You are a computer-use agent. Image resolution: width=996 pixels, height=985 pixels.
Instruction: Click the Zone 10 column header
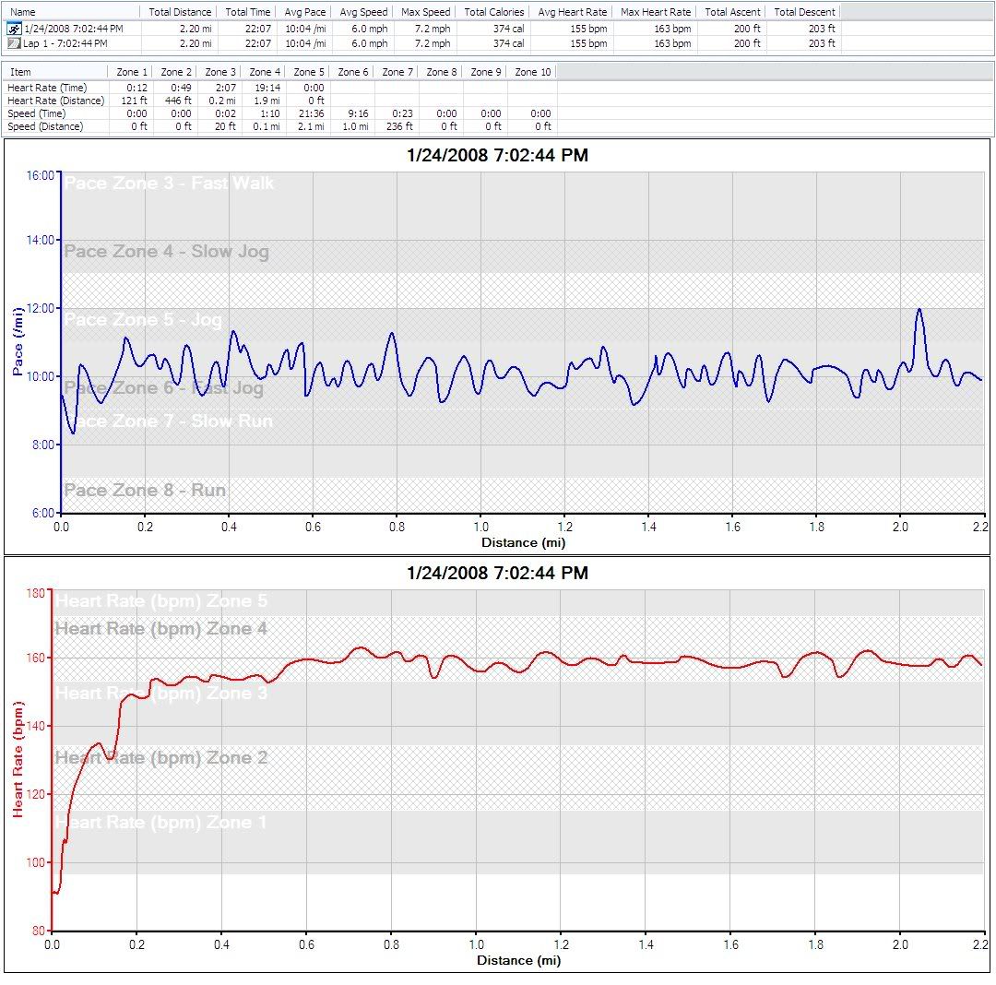pyautogui.click(x=532, y=71)
